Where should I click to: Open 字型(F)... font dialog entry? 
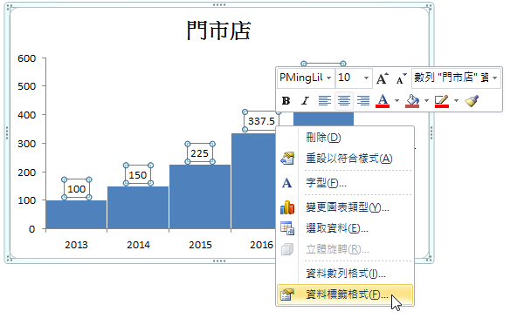[345, 183]
